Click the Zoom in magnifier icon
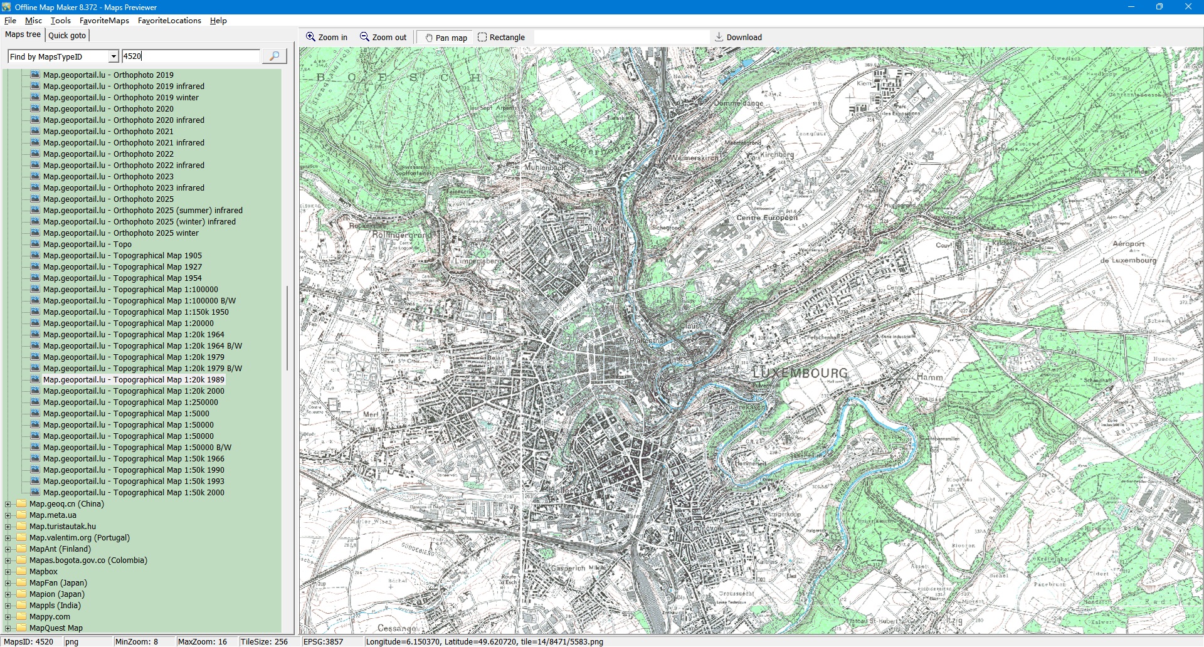The height and width of the screenshot is (647, 1204). [x=310, y=37]
